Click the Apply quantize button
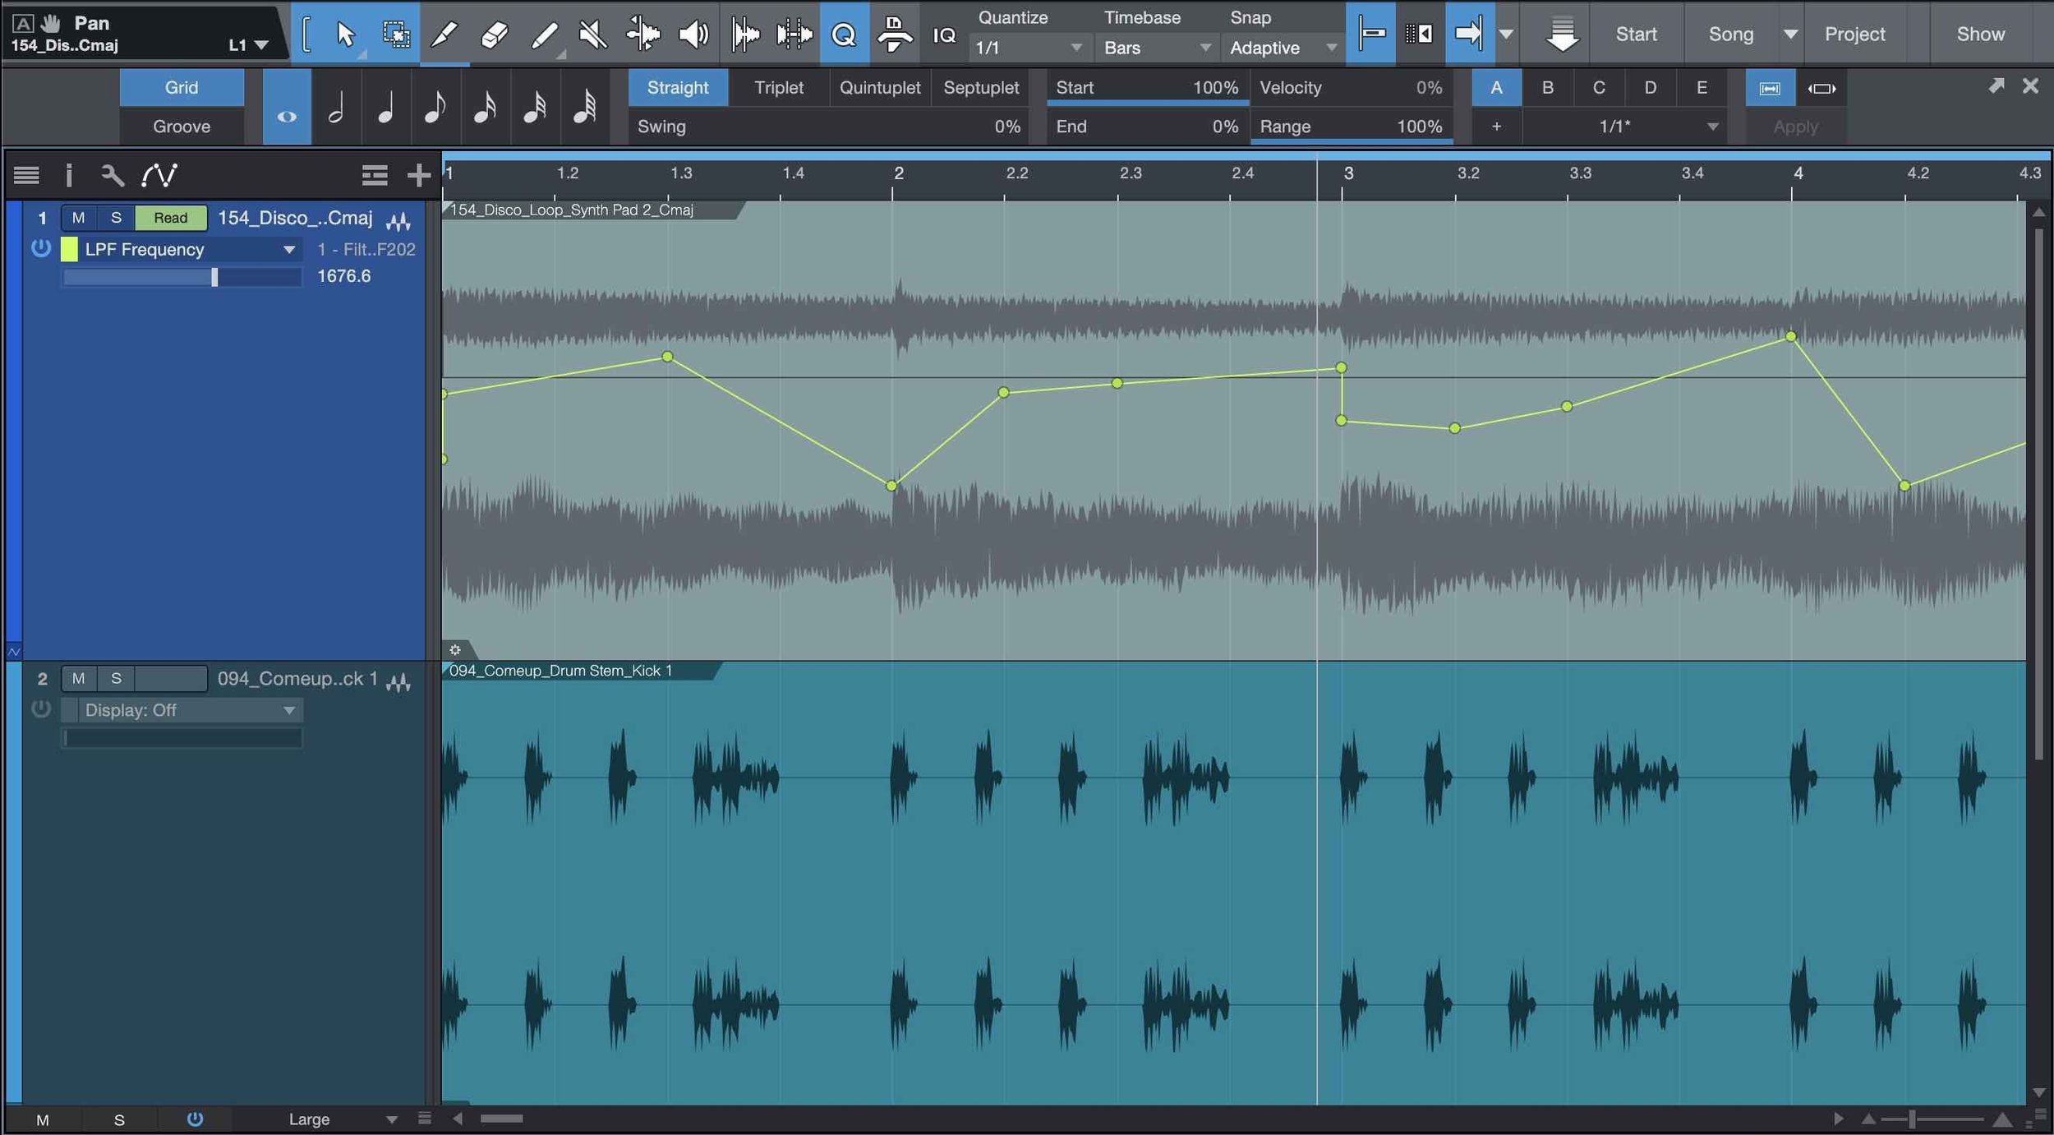 1796,126
